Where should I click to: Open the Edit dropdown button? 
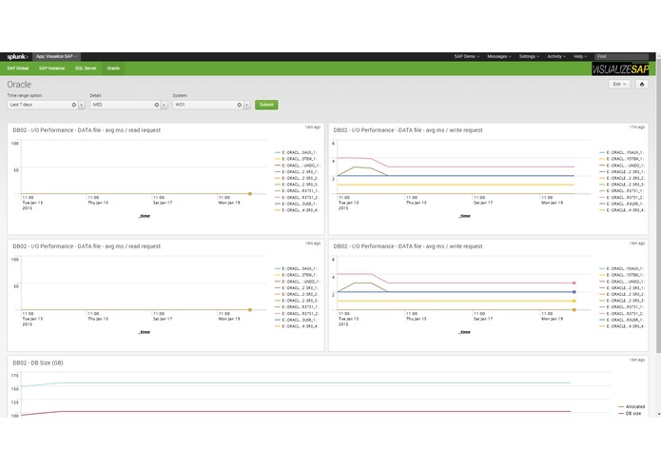[x=619, y=85]
